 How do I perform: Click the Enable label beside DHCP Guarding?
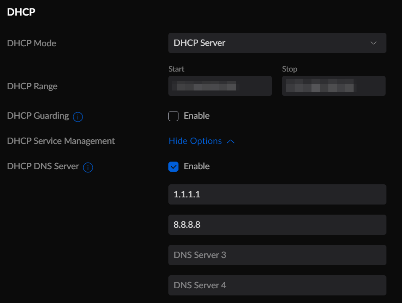pos(197,116)
